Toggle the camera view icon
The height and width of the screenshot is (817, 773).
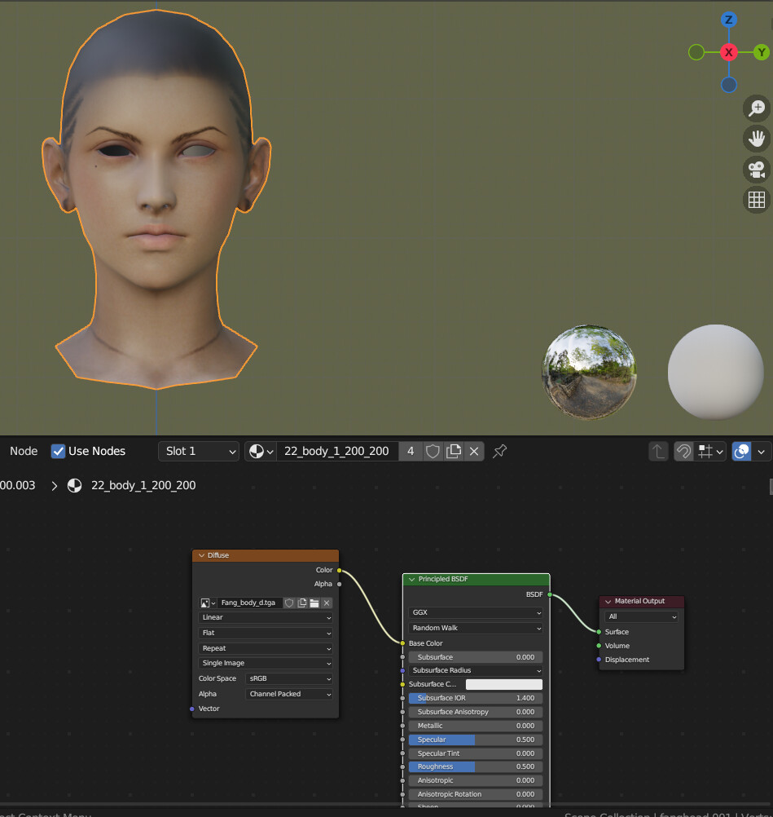tap(757, 170)
